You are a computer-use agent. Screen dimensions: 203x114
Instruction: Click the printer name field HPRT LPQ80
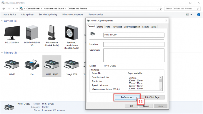pyautogui.click(x=134, y=35)
